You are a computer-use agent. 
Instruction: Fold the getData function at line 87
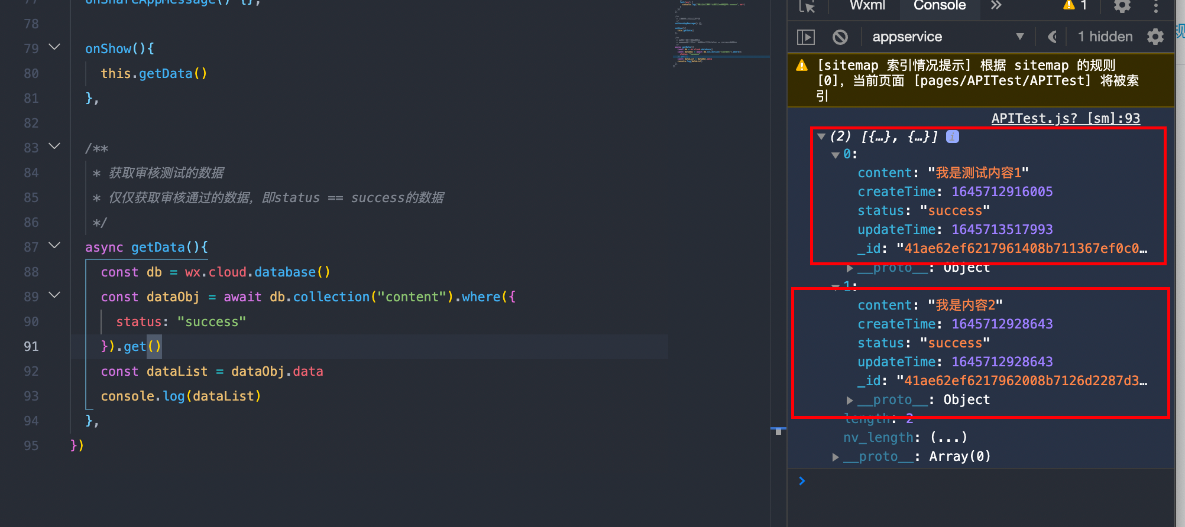coord(54,245)
